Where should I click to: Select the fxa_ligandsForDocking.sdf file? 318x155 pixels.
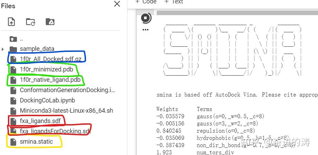(55, 131)
